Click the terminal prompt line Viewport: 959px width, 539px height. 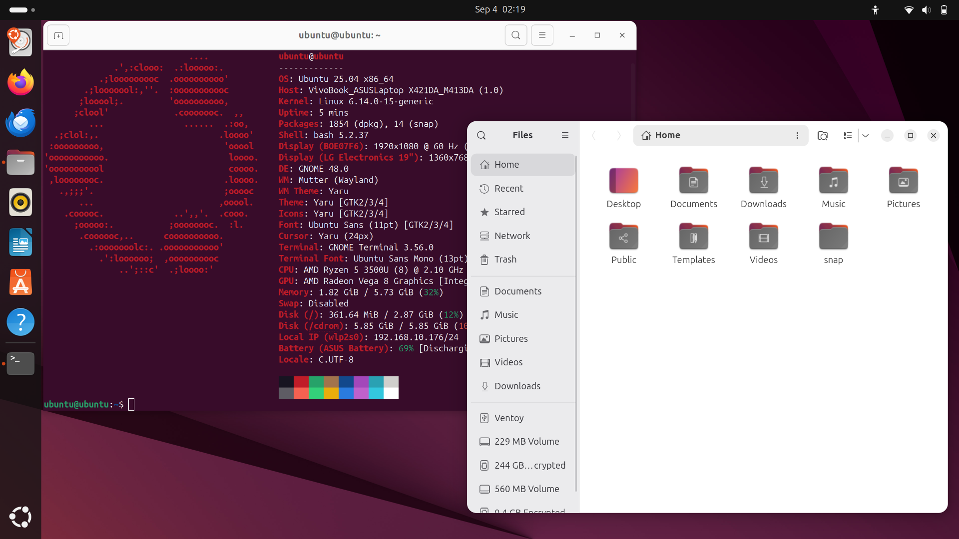point(89,404)
